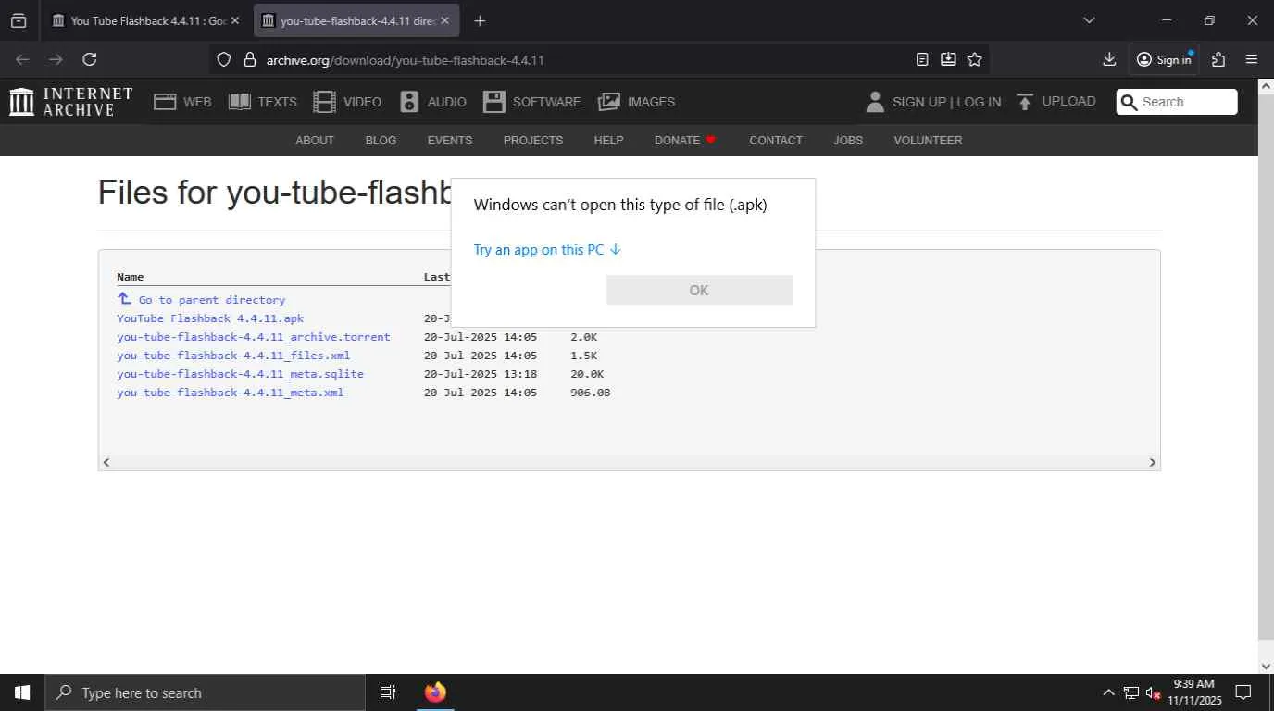Click the user avatar icon beside Sign Up
The height and width of the screenshot is (711, 1274).
[875, 102]
